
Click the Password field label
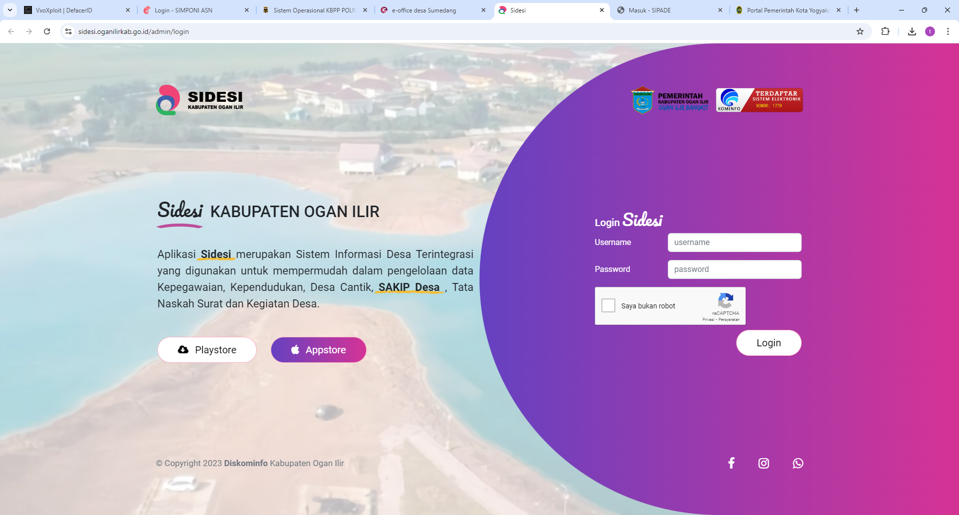pyautogui.click(x=612, y=269)
